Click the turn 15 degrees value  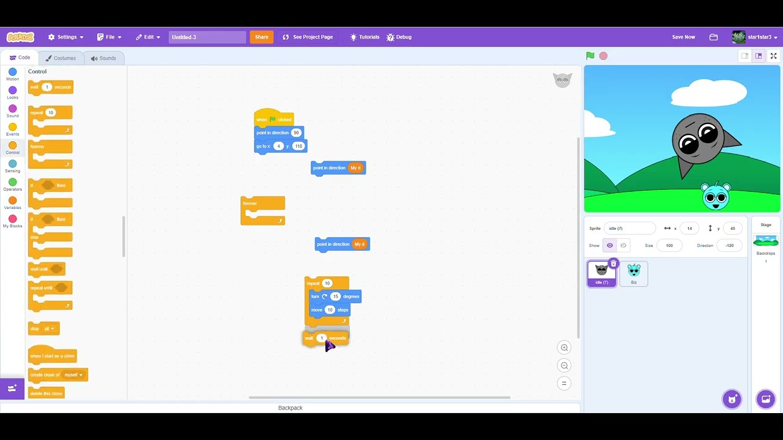335,296
